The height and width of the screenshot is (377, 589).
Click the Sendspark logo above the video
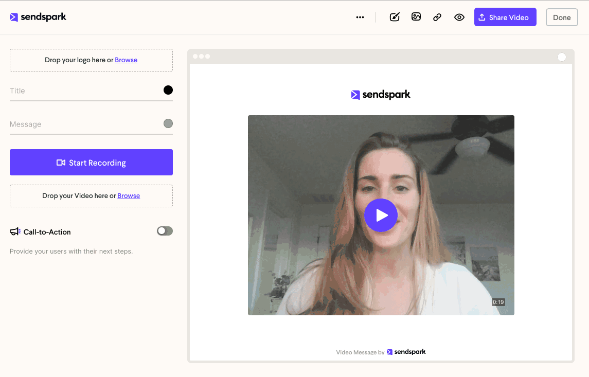(x=381, y=95)
